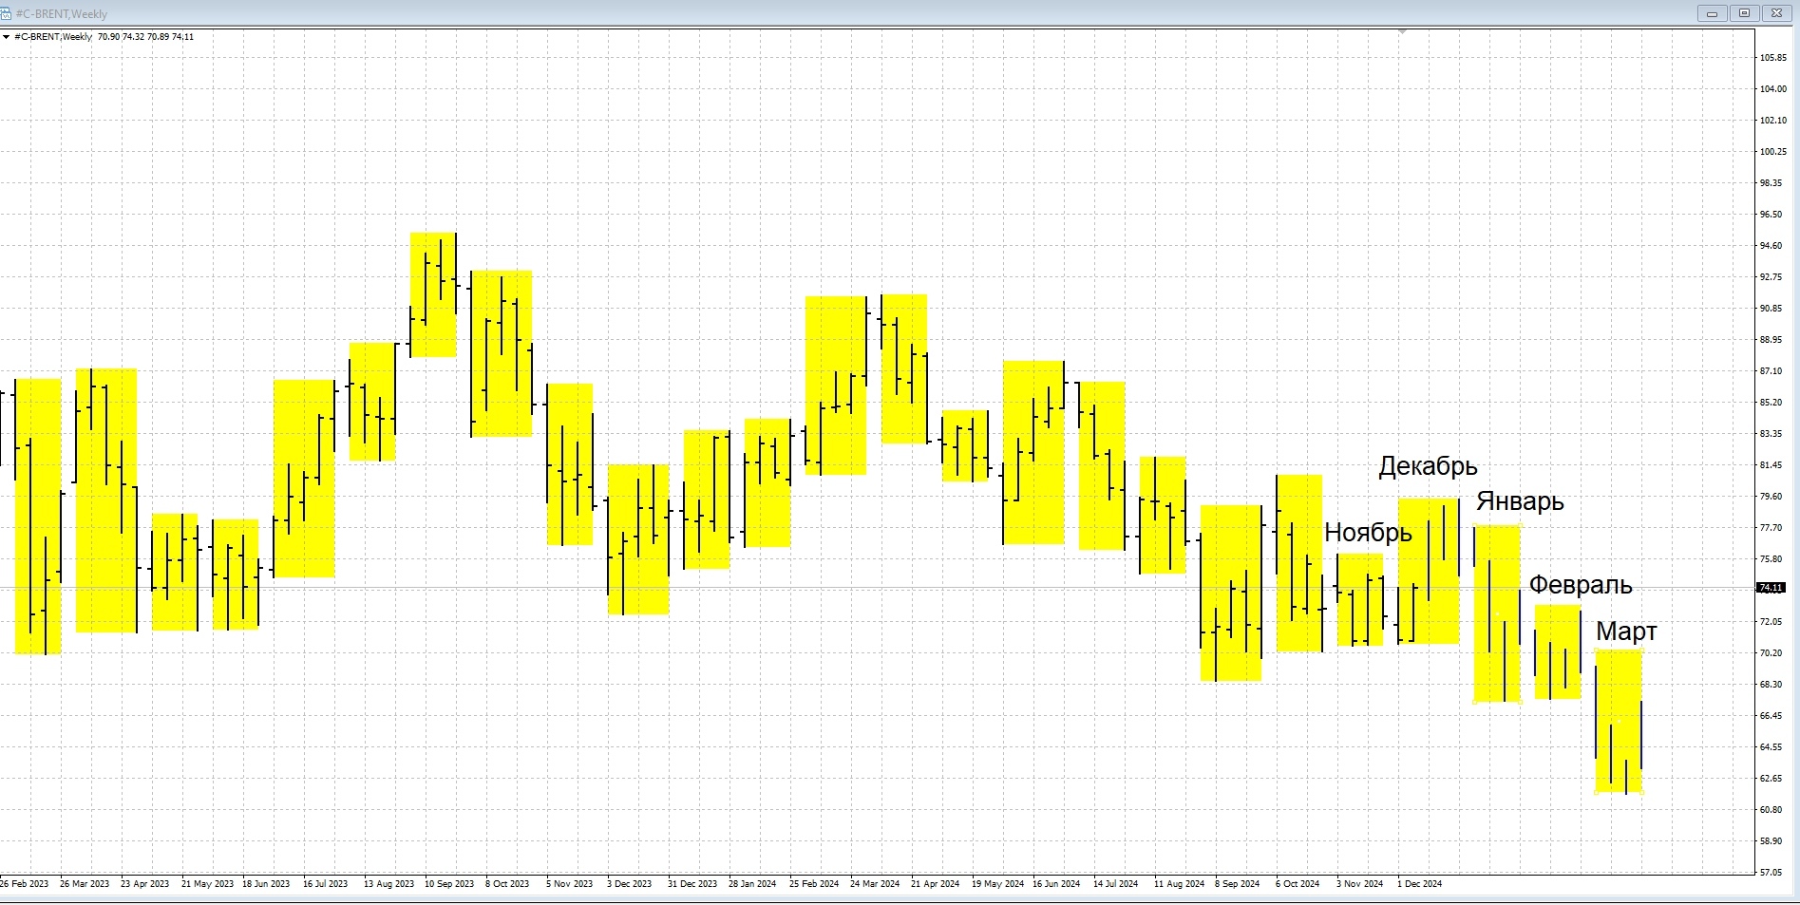Select the Декабрь text label
The width and height of the screenshot is (1800, 905).
pyautogui.click(x=1428, y=466)
